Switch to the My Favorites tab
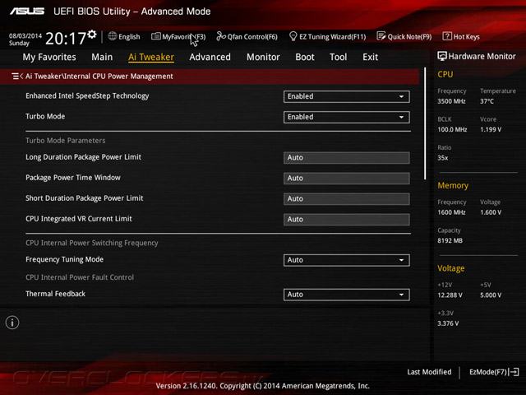Viewport: 526px width, 395px height. point(49,57)
